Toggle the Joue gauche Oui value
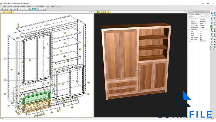The image size is (216, 122). pos(201,37)
